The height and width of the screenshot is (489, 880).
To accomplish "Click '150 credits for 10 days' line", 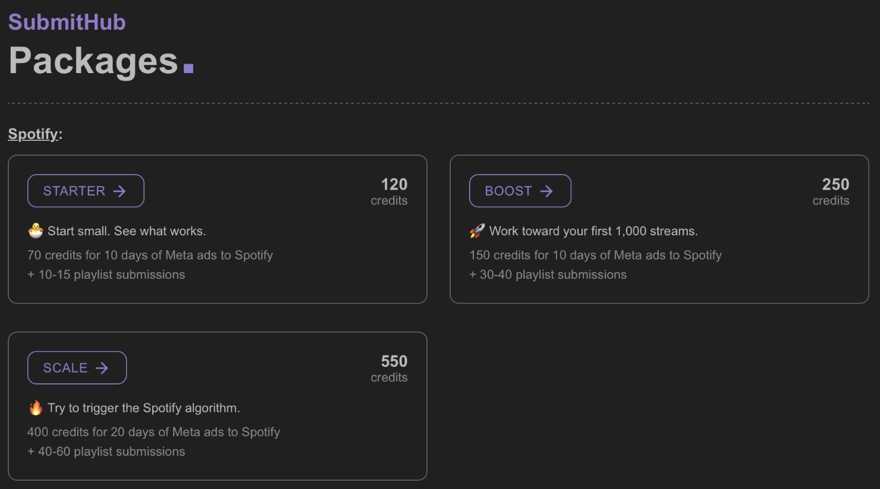I will (595, 255).
